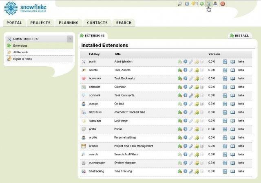Click the info icon in the admin row
261x183 pixels.
point(185,61)
